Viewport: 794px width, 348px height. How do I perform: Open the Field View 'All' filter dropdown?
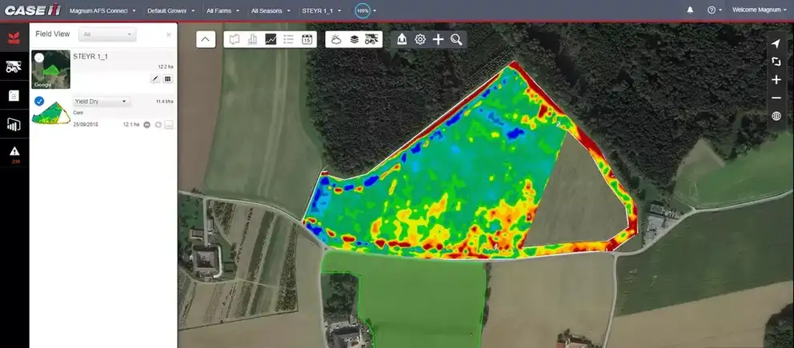coord(107,34)
